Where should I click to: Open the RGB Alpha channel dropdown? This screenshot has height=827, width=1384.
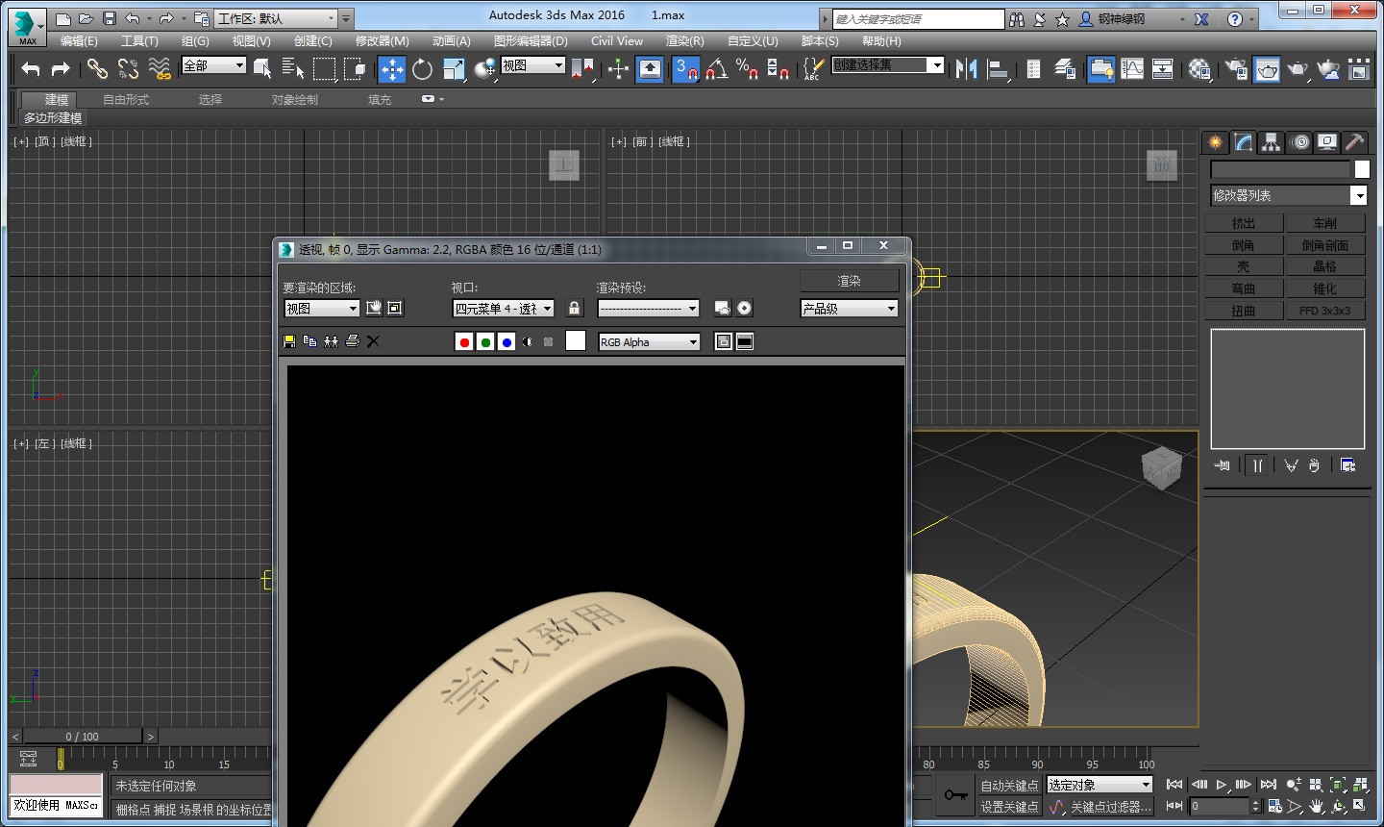(650, 342)
